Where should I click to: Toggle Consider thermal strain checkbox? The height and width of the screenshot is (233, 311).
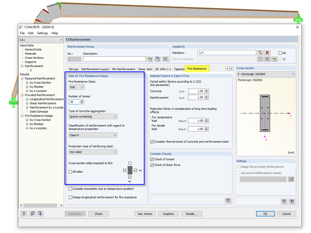click(152, 142)
